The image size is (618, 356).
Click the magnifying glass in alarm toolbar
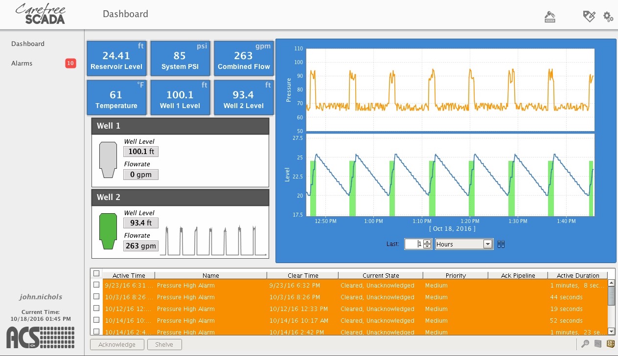pos(586,344)
